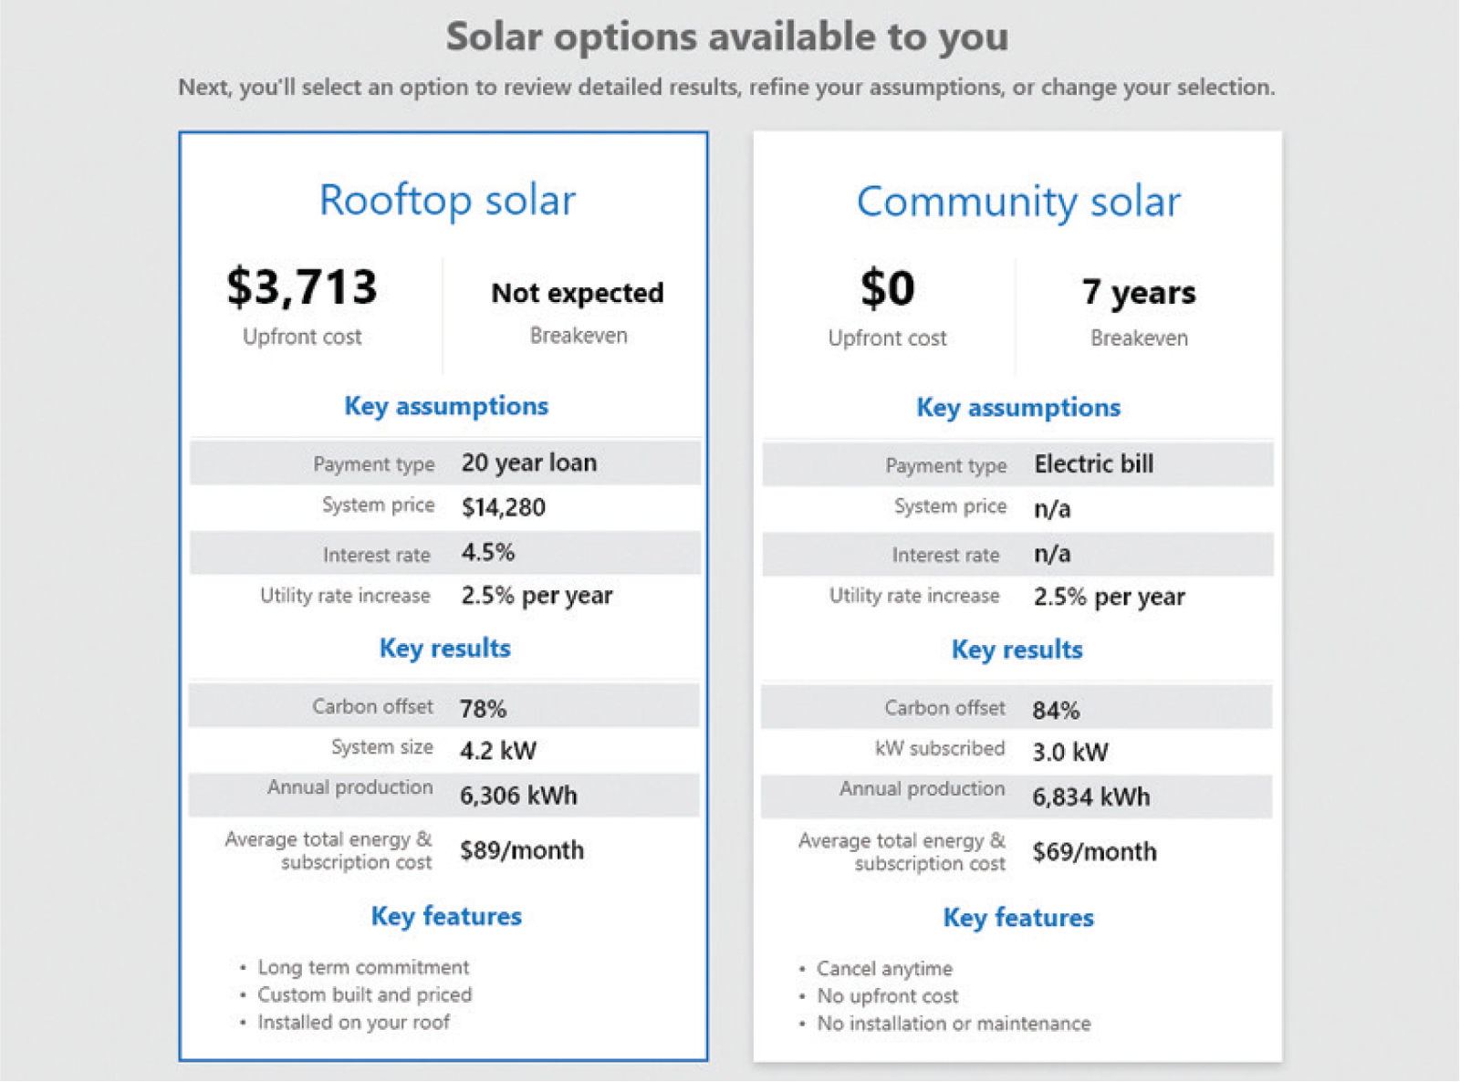The image size is (1460, 1082).
Task: Select the 4.5% interest rate value
Action: 488,552
